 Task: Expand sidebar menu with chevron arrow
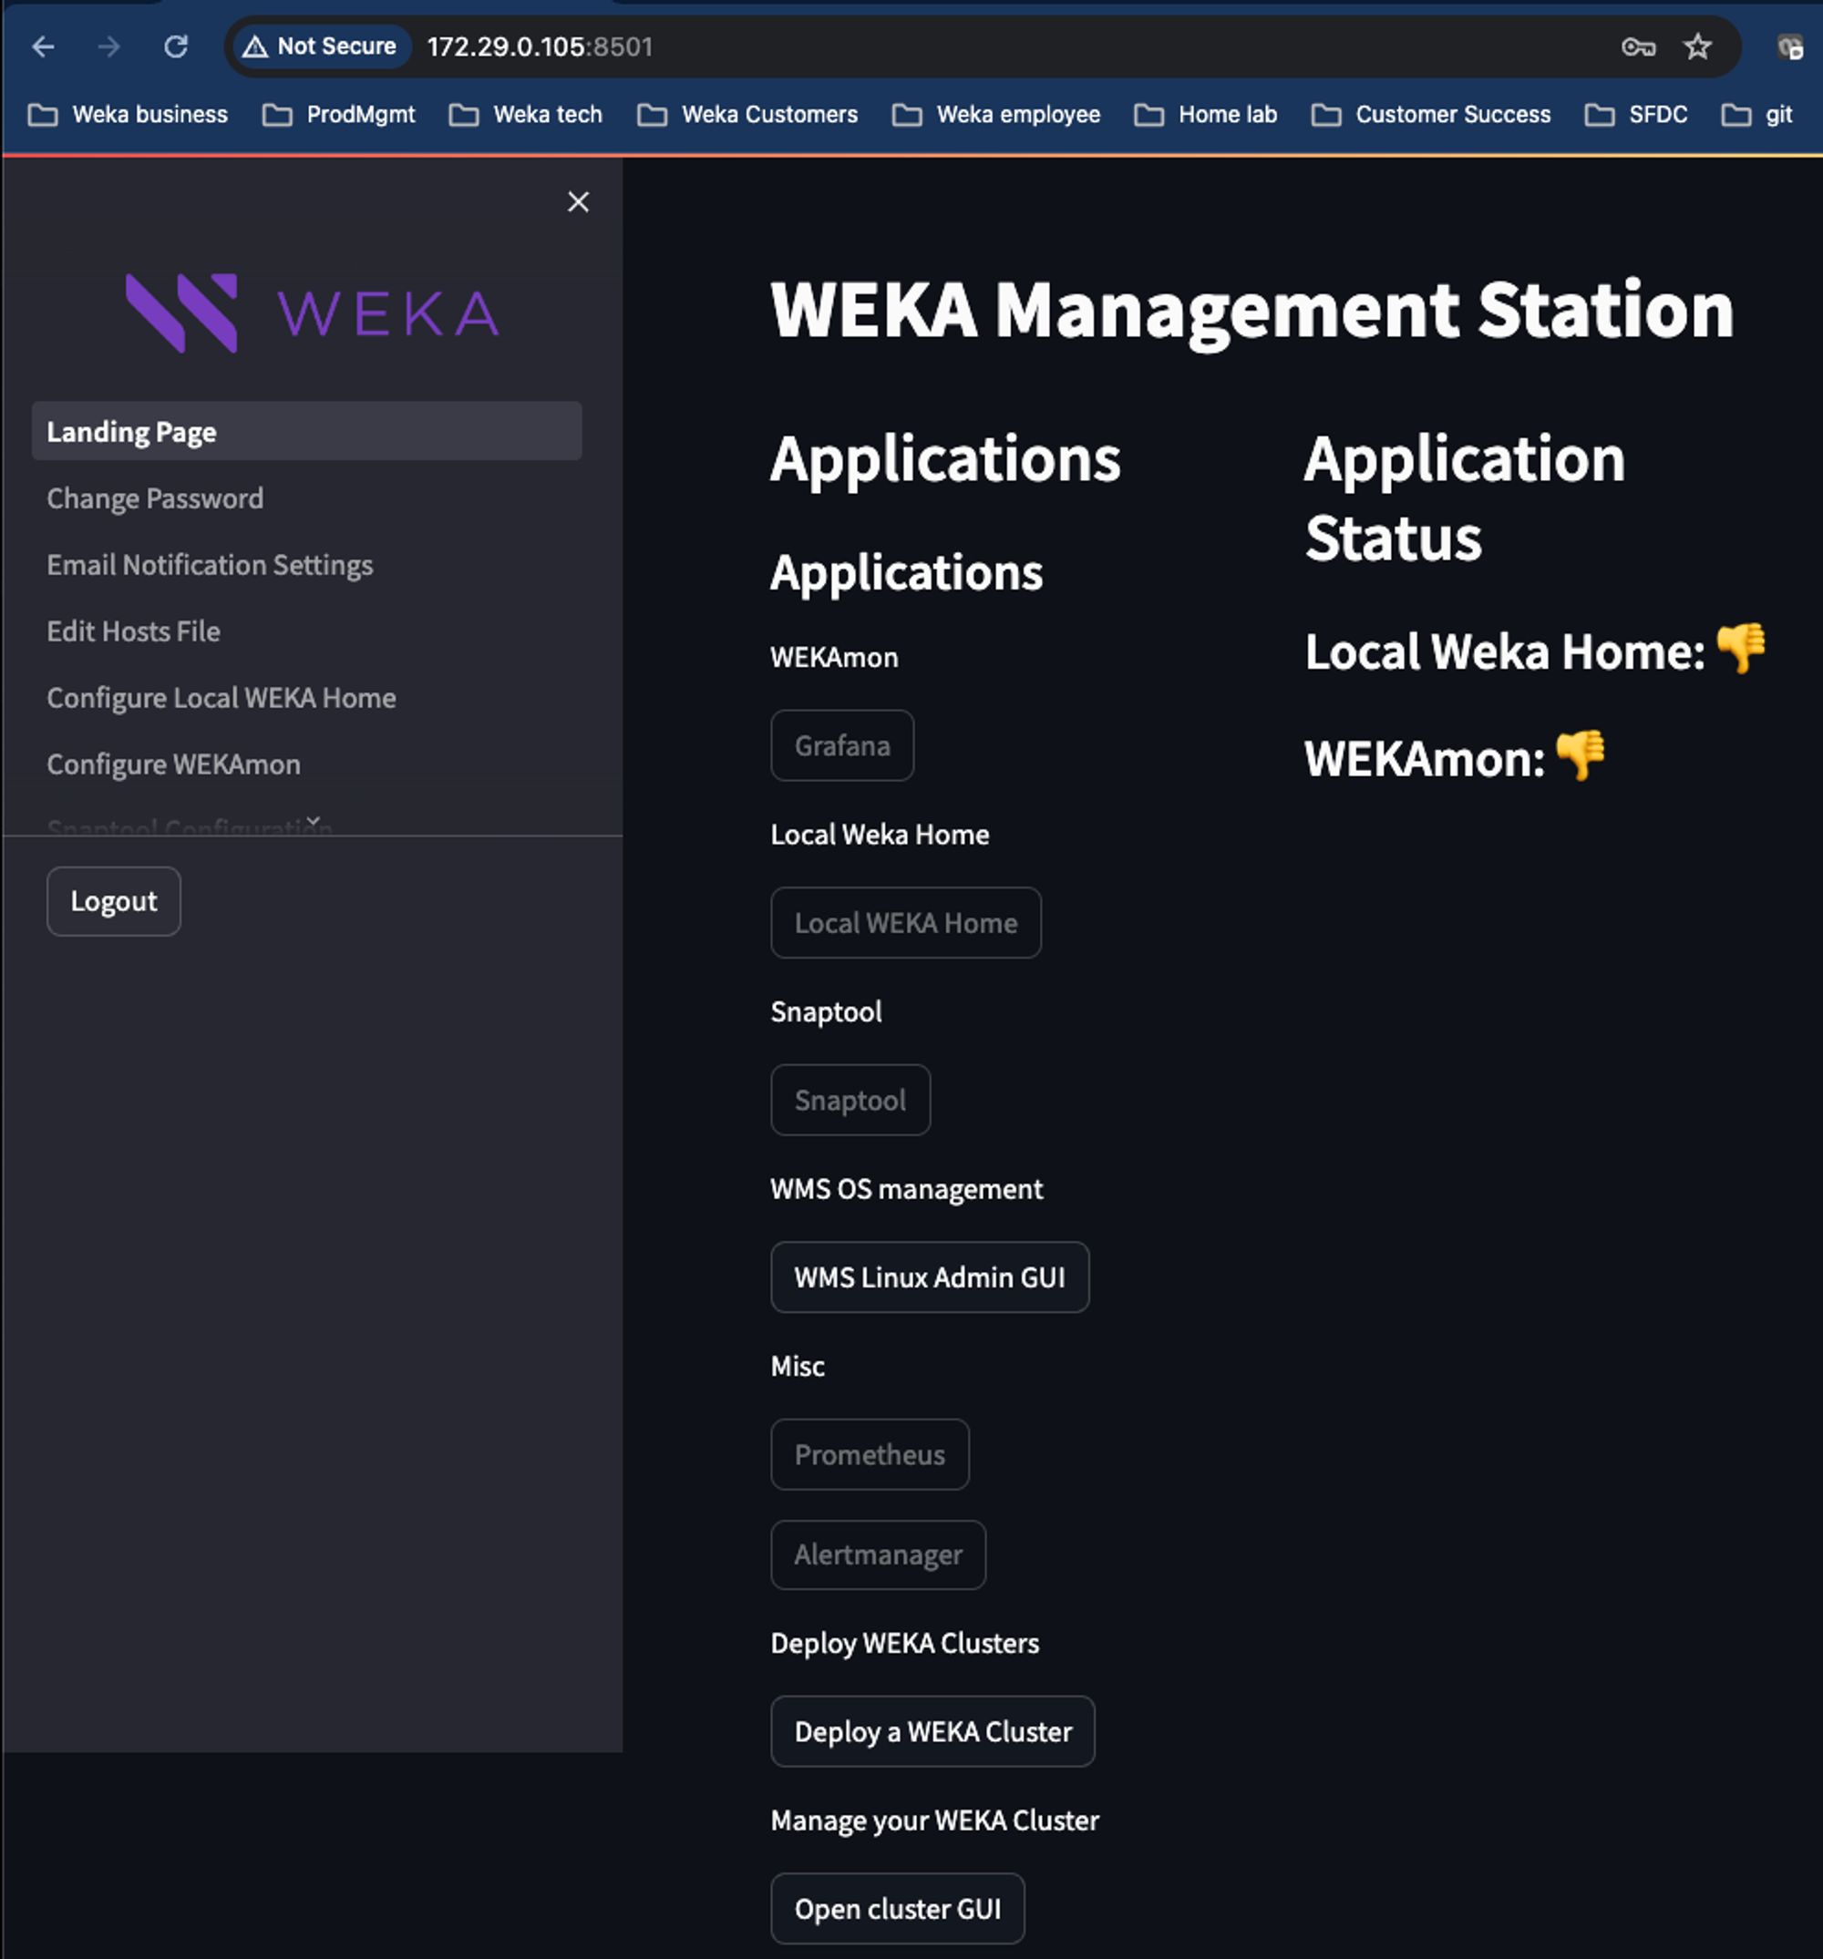[x=313, y=821]
